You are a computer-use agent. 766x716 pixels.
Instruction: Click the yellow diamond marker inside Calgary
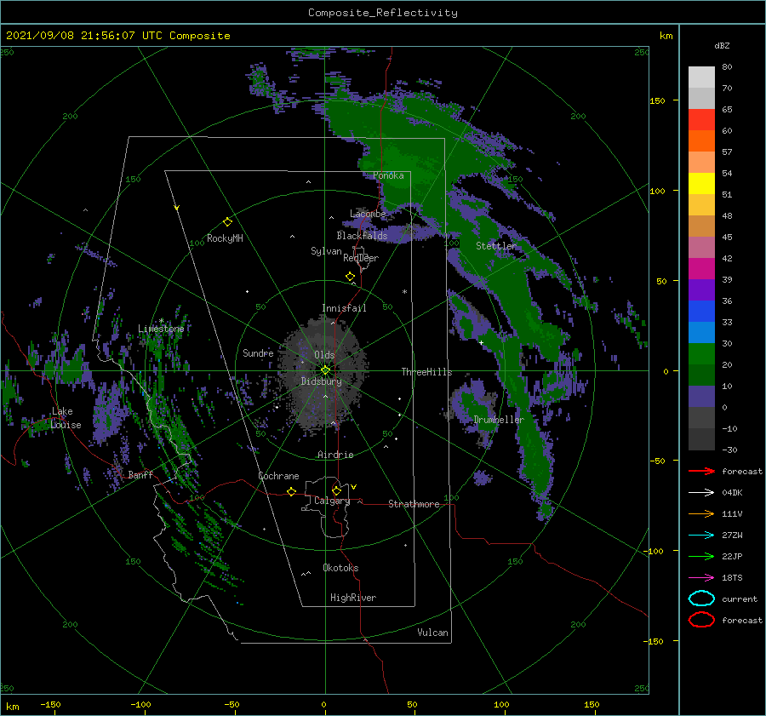(x=336, y=490)
